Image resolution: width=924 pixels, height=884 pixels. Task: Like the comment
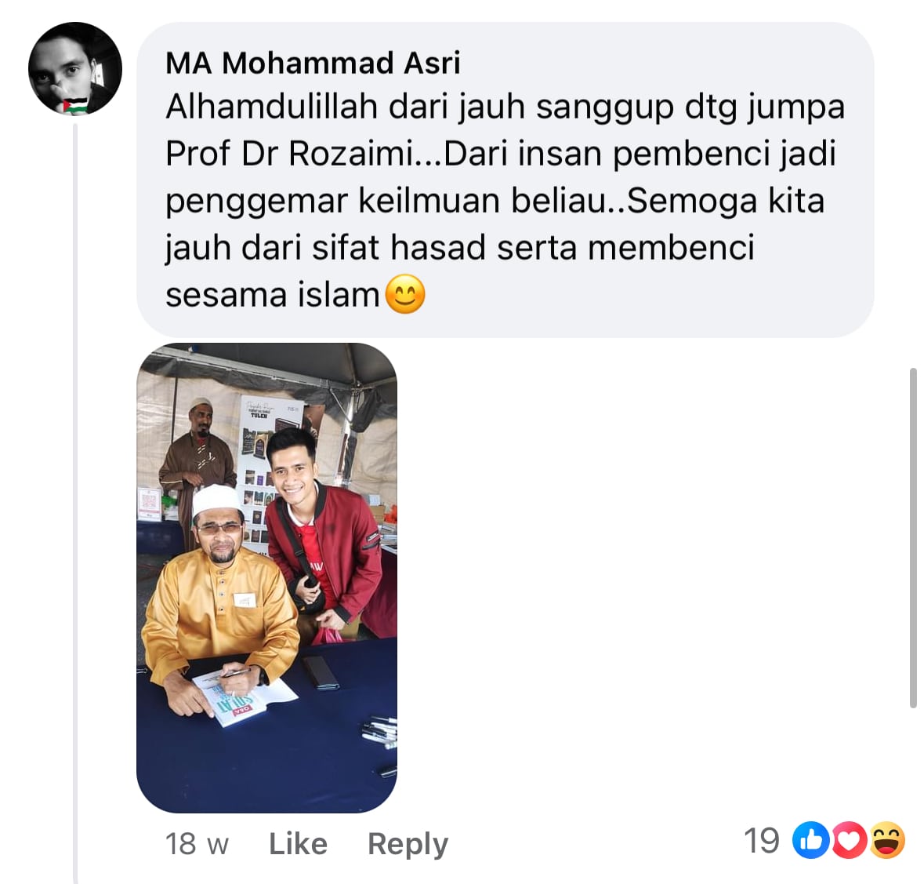pyautogui.click(x=298, y=843)
